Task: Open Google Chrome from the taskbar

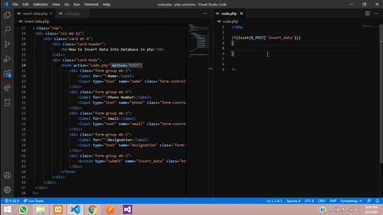Action: (x=93, y=210)
